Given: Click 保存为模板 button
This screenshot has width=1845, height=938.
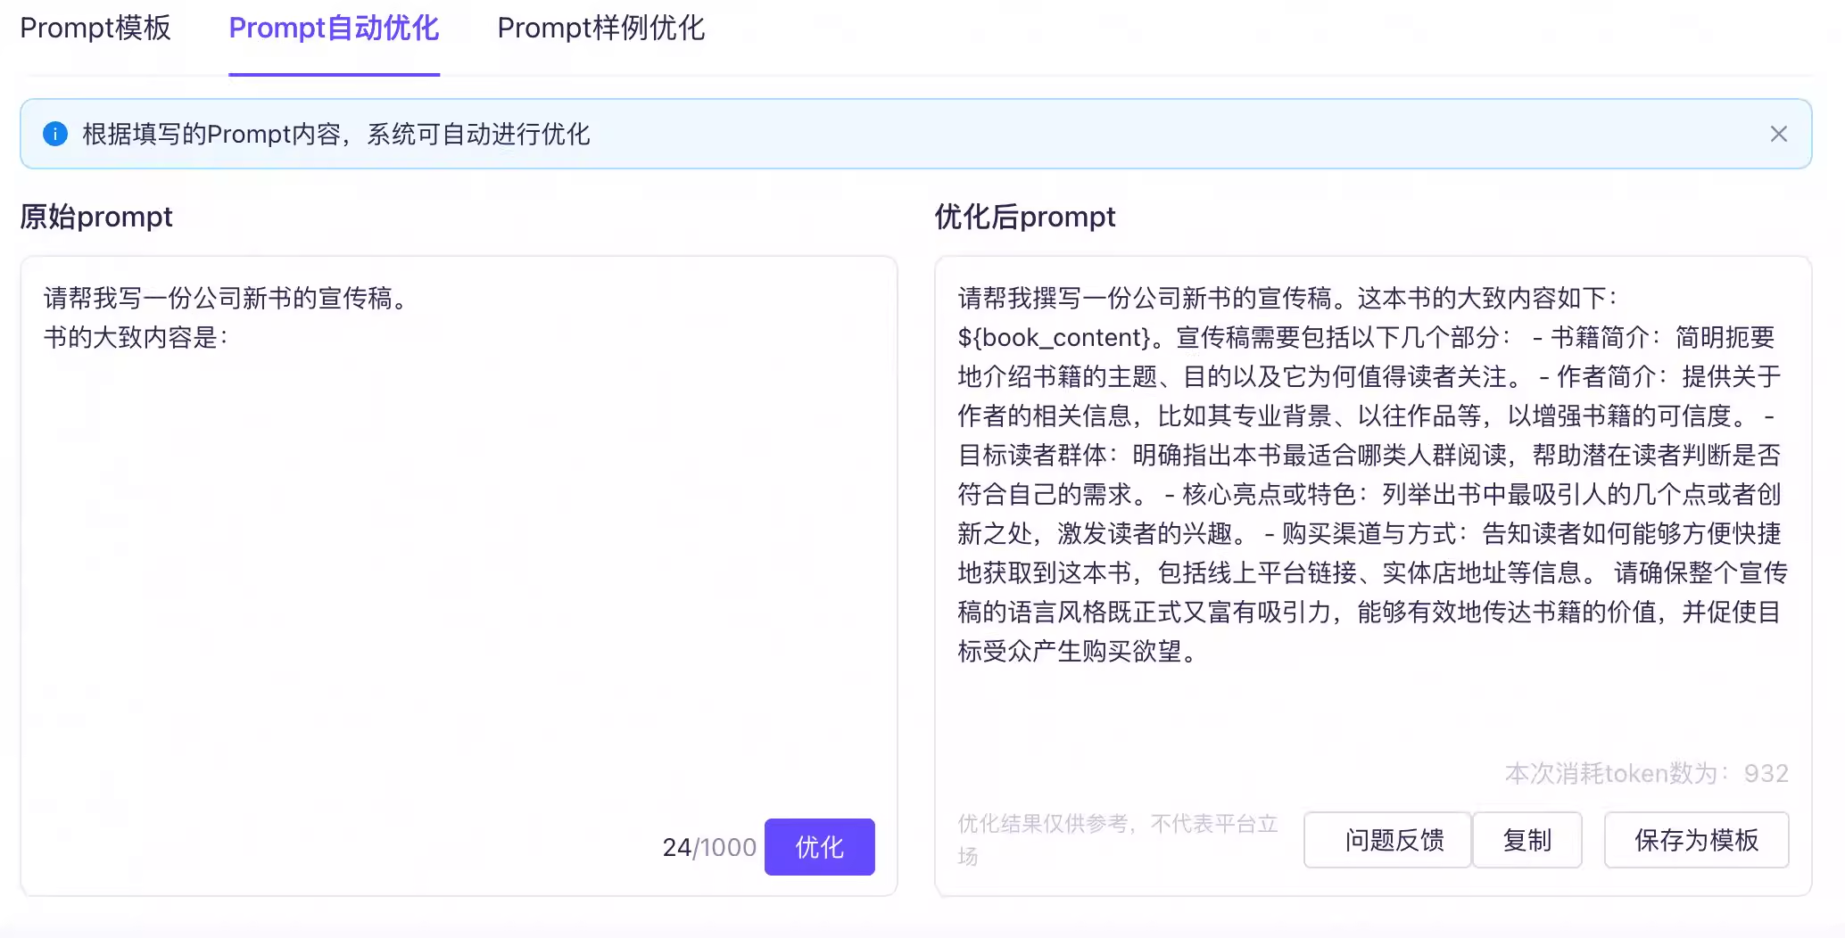Looking at the screenshot, I should pos(1696,839).
